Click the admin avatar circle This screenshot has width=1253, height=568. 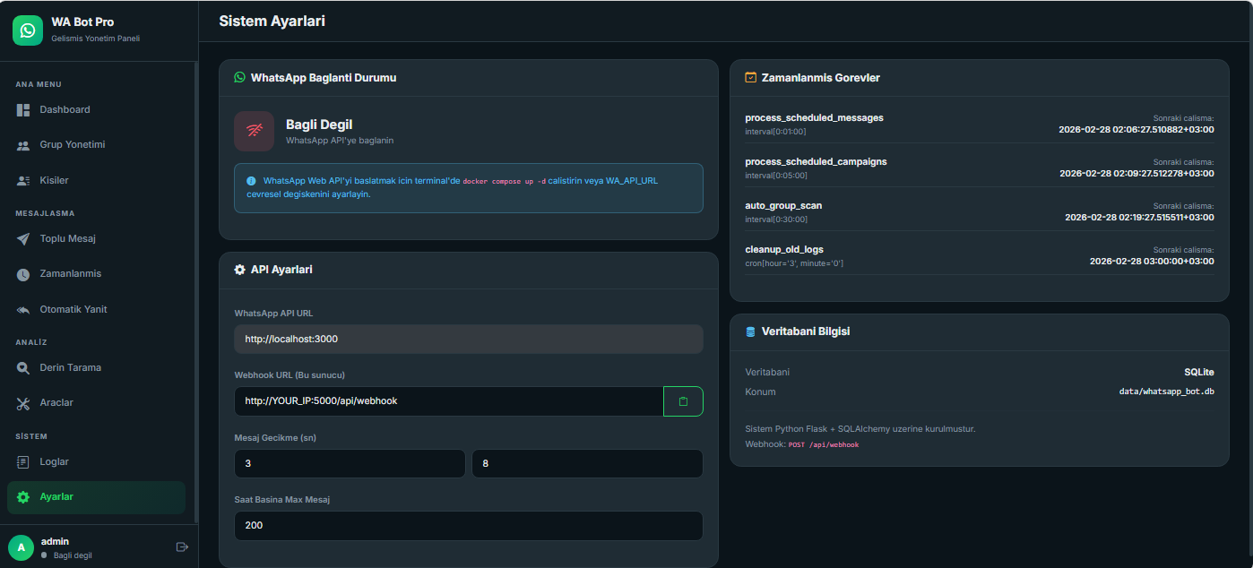click(x=21, y=547)
